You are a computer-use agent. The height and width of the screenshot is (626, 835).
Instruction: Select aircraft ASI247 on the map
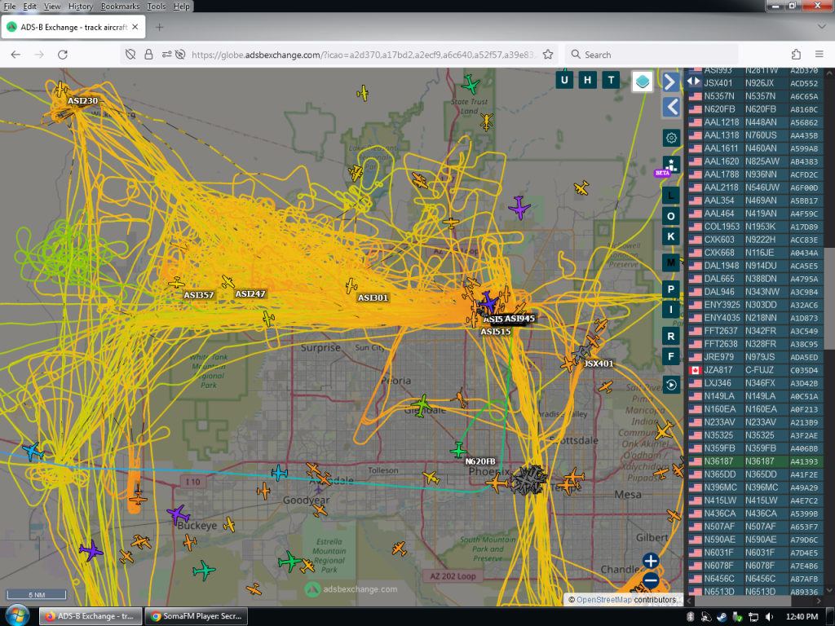click(x=228, y=281)
